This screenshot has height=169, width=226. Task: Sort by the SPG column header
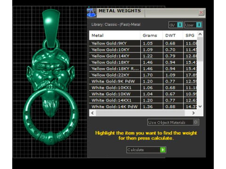point(190,35)
